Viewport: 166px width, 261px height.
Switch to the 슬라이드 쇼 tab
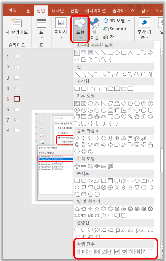pos(123,11)
